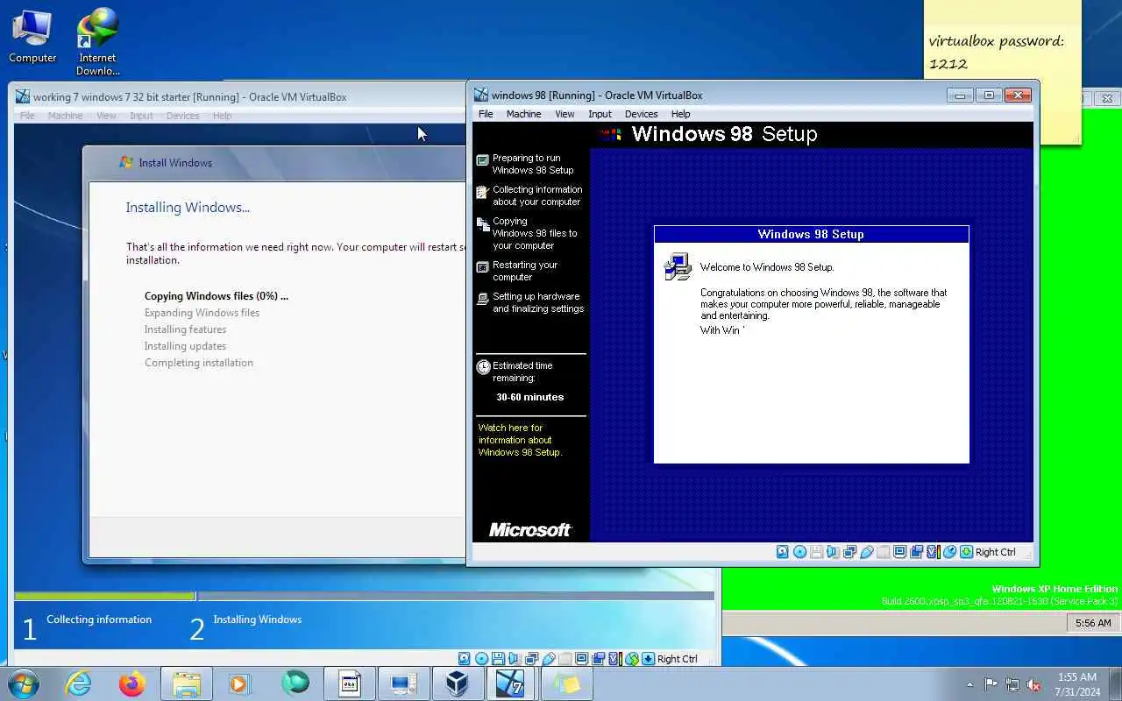
Task: Click USB devices icon in windows 98 status bar
Action: pyautogui.click(x=867, y=552)
